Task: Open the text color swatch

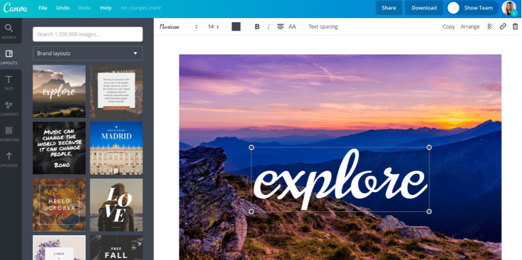Action: point(236,27)
